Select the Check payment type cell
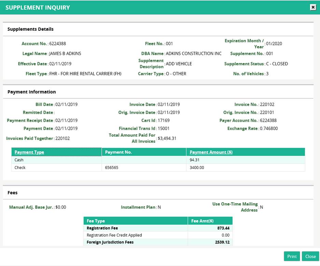The width and height of the screenshot is (320, 266). 20,168
